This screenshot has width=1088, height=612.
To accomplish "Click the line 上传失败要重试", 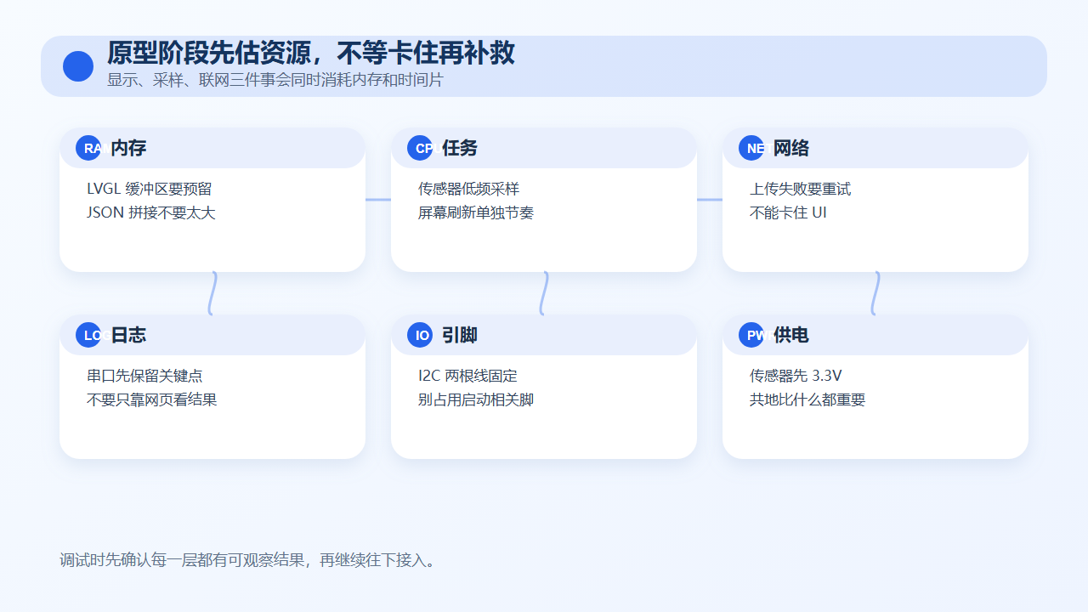I will click(x=800, y=189).
